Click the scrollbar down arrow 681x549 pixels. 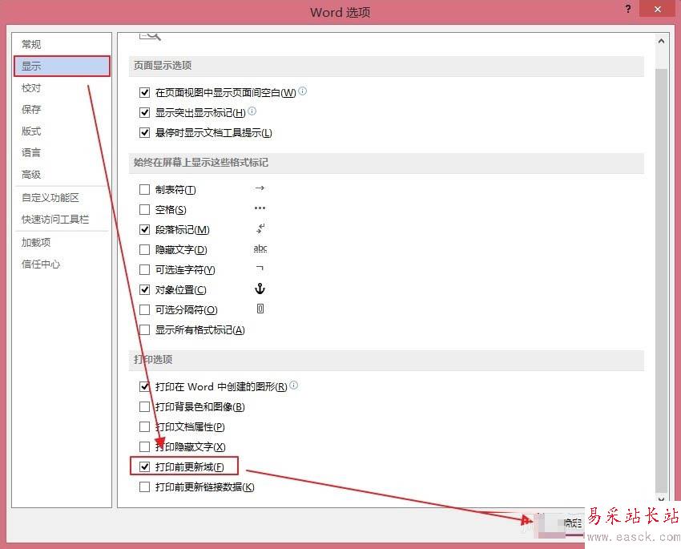[661, 499]
